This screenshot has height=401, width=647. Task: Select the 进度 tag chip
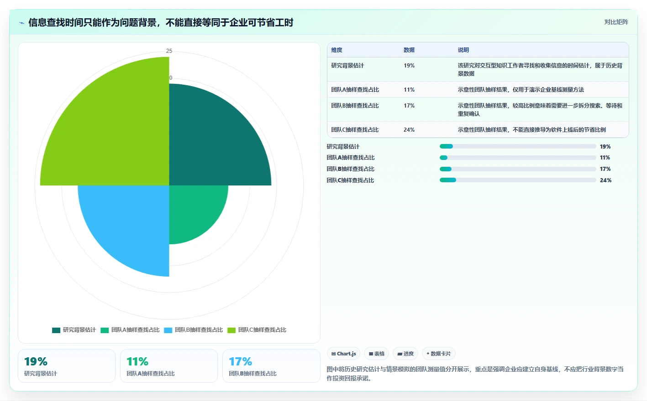click(x=405, y=354)
